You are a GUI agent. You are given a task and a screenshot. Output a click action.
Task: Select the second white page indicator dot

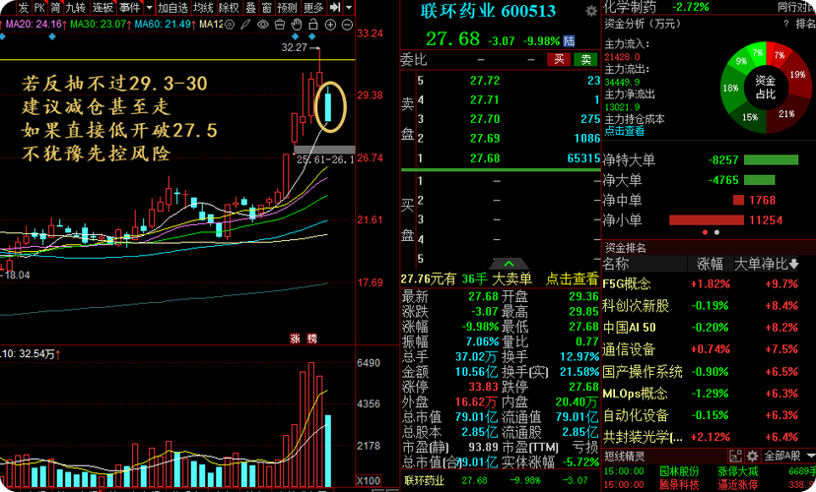click(x=716, y=232)
